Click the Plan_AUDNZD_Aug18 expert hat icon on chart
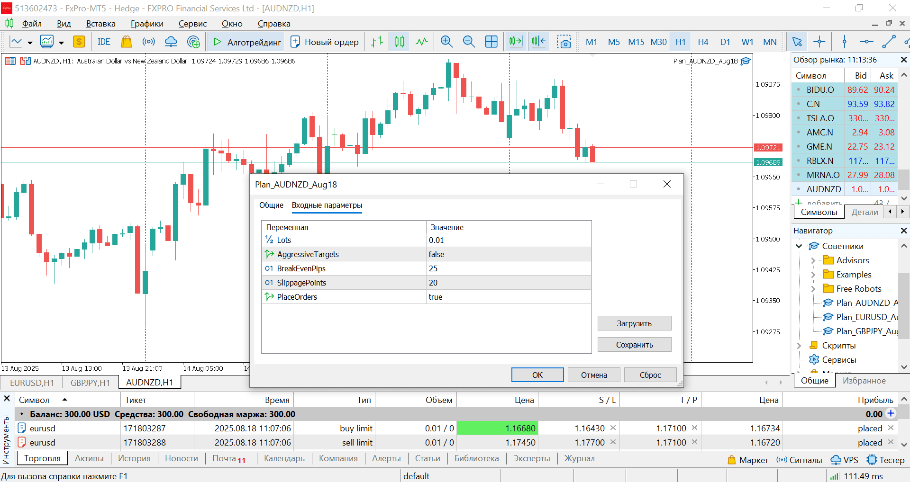 click(x=746, y=61)
